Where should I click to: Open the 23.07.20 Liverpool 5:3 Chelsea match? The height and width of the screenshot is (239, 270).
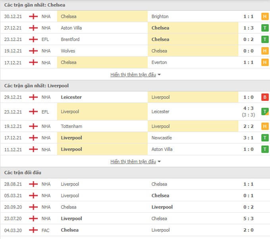(135, 218)
